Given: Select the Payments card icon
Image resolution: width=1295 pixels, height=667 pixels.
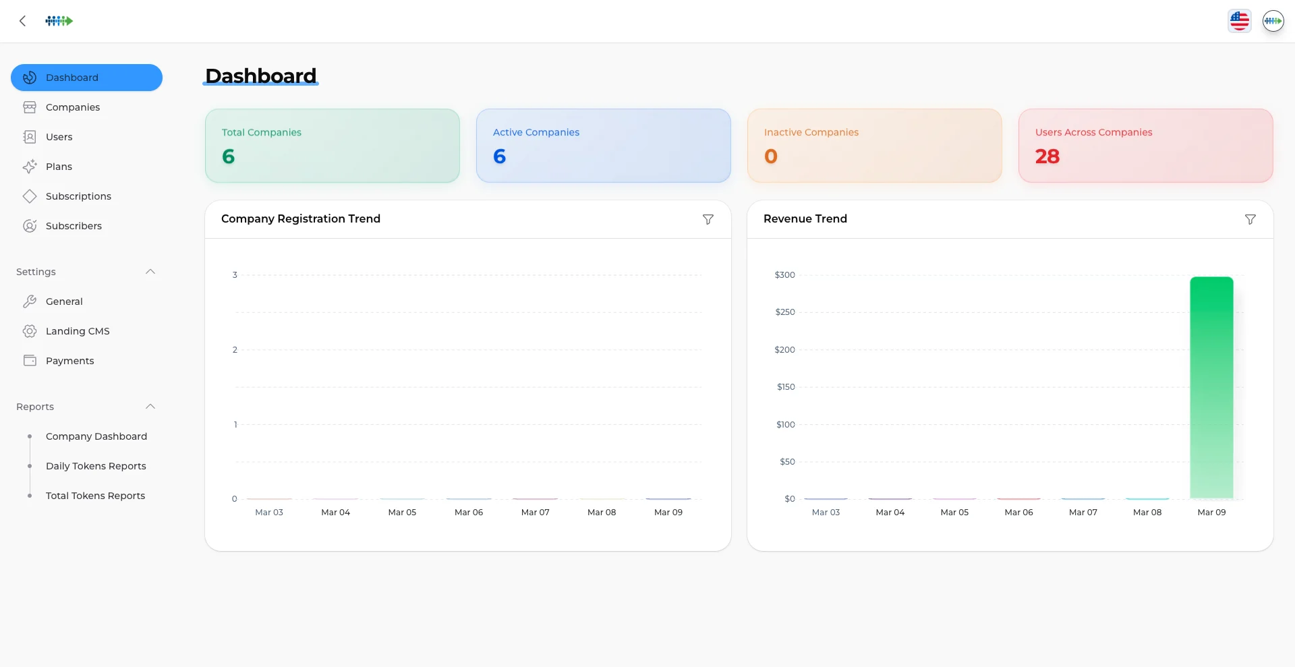Looking at the screenshot, I should click(30, 361).
